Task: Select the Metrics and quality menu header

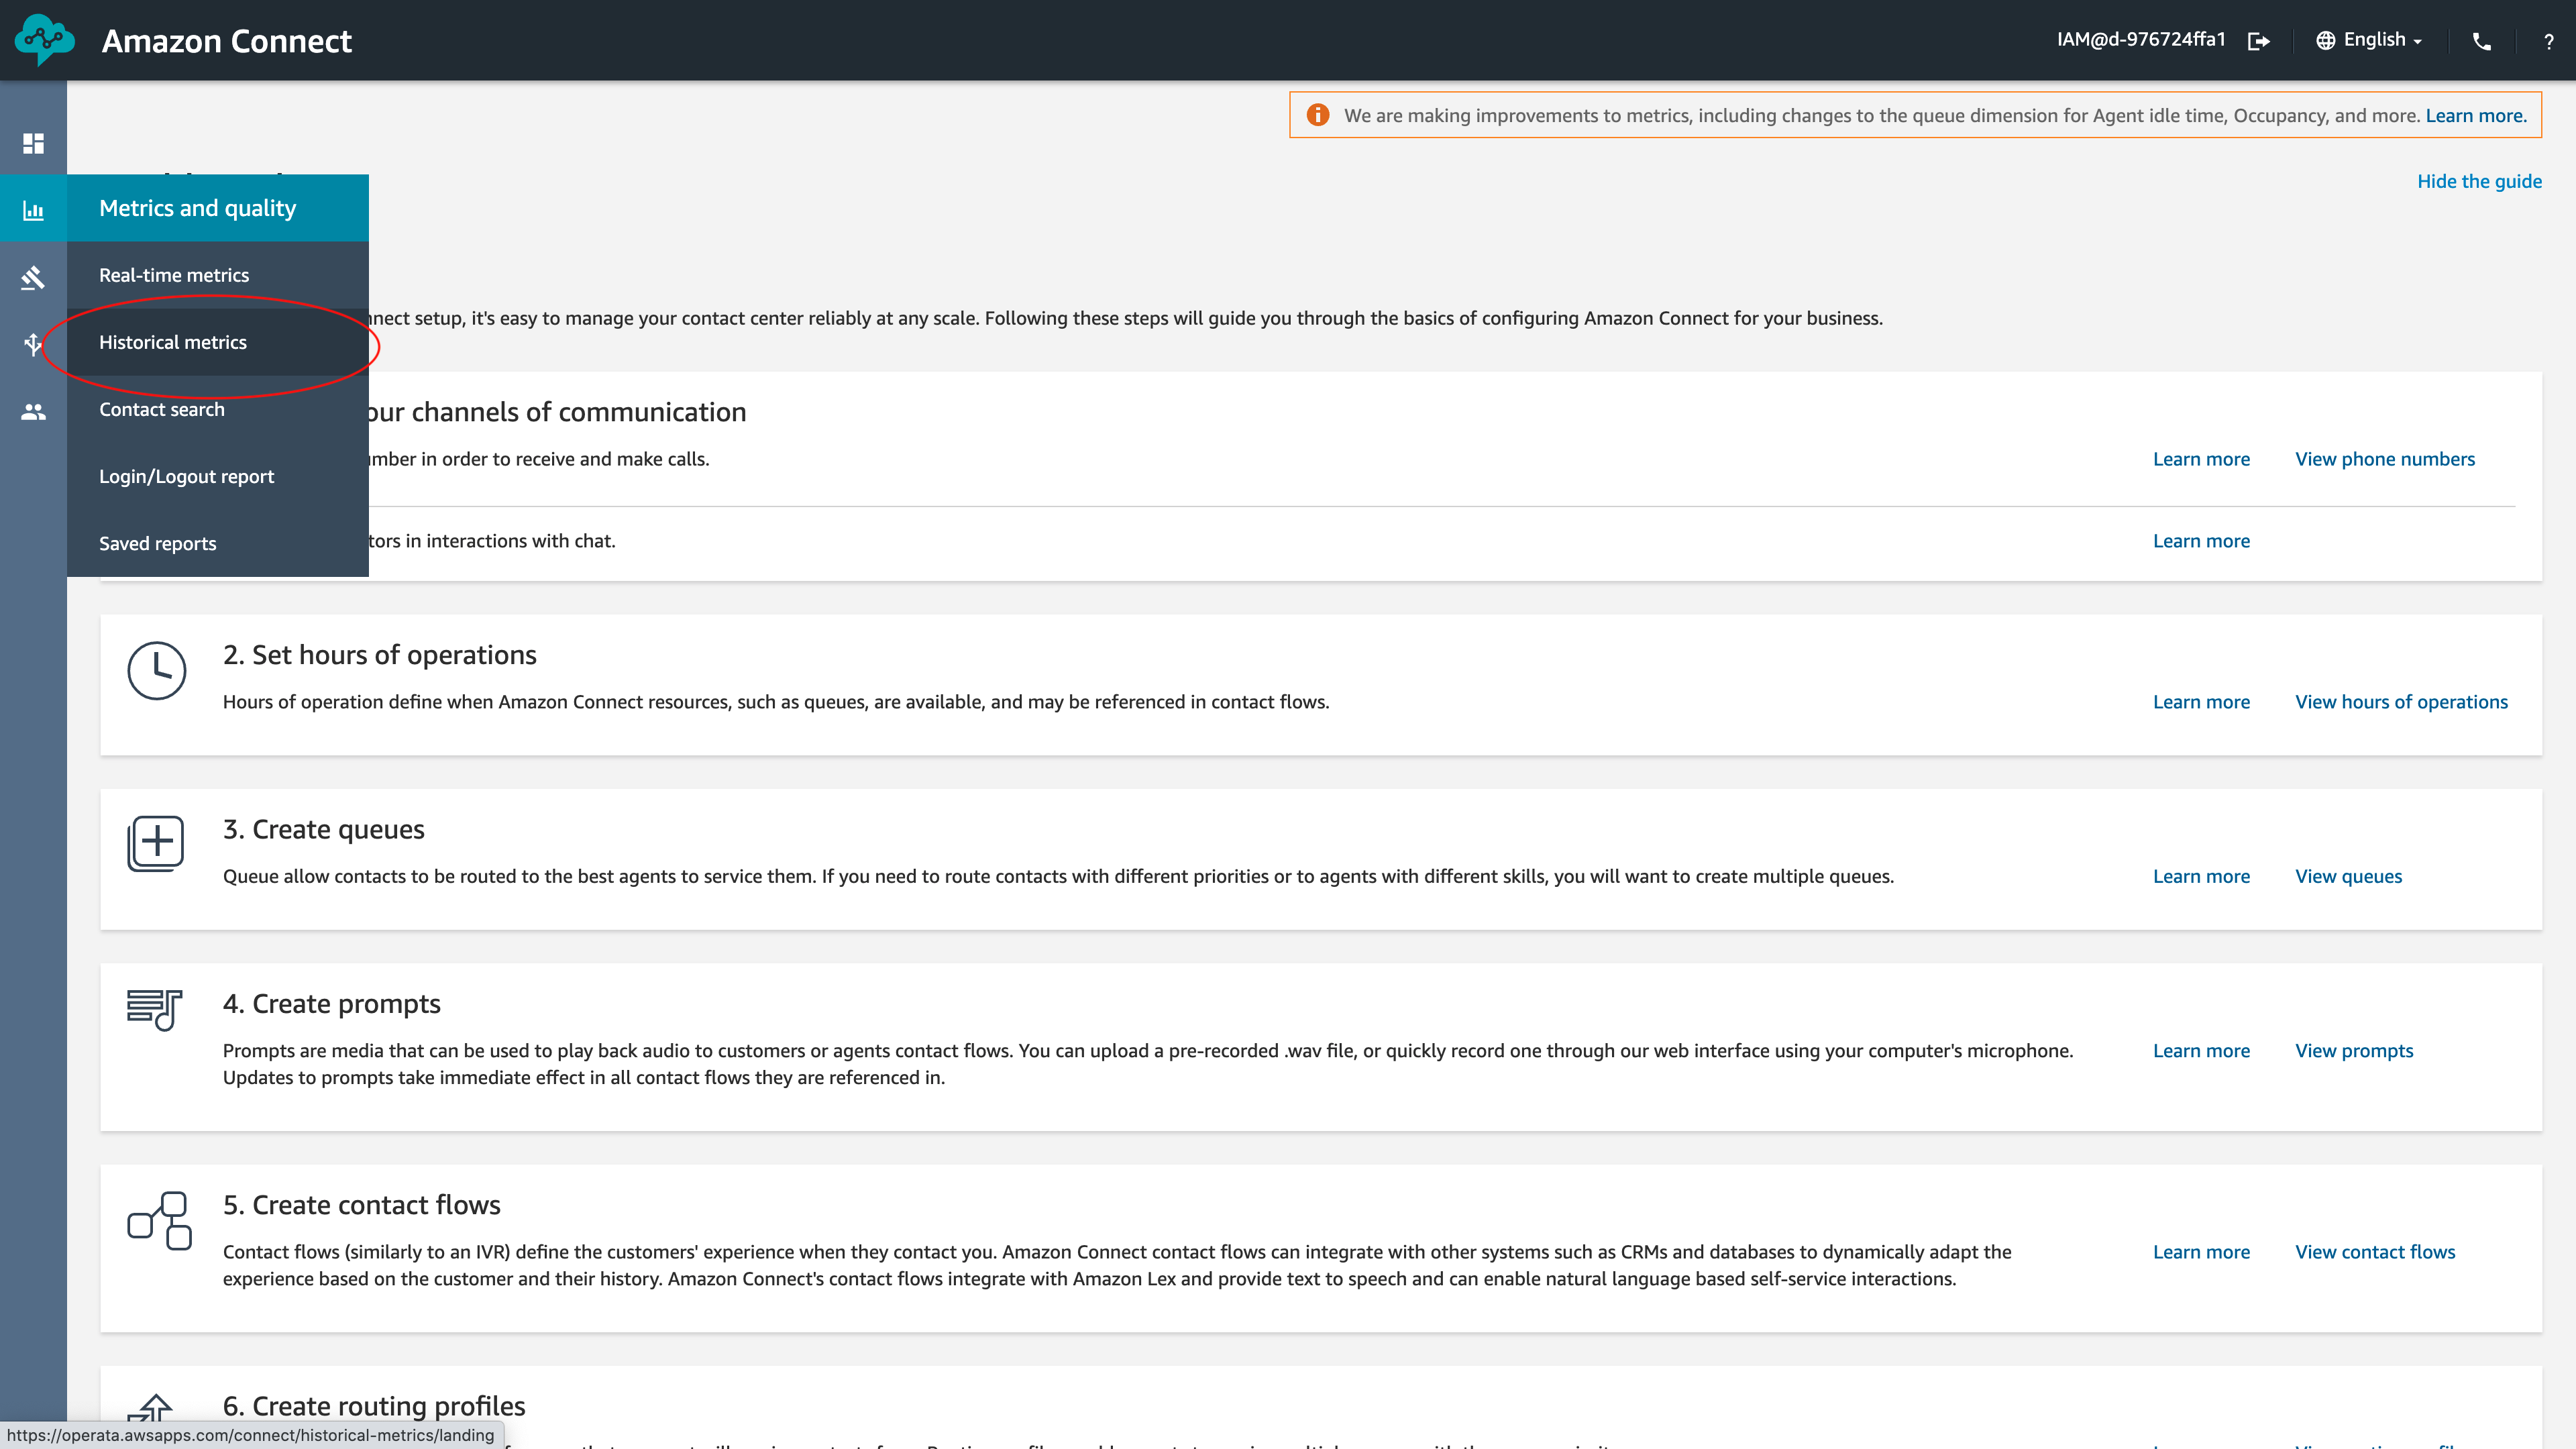Action: click(218, 208)
